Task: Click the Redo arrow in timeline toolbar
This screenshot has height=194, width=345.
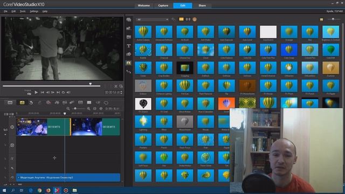Action: pyautogui.click(x=39, y=103)
